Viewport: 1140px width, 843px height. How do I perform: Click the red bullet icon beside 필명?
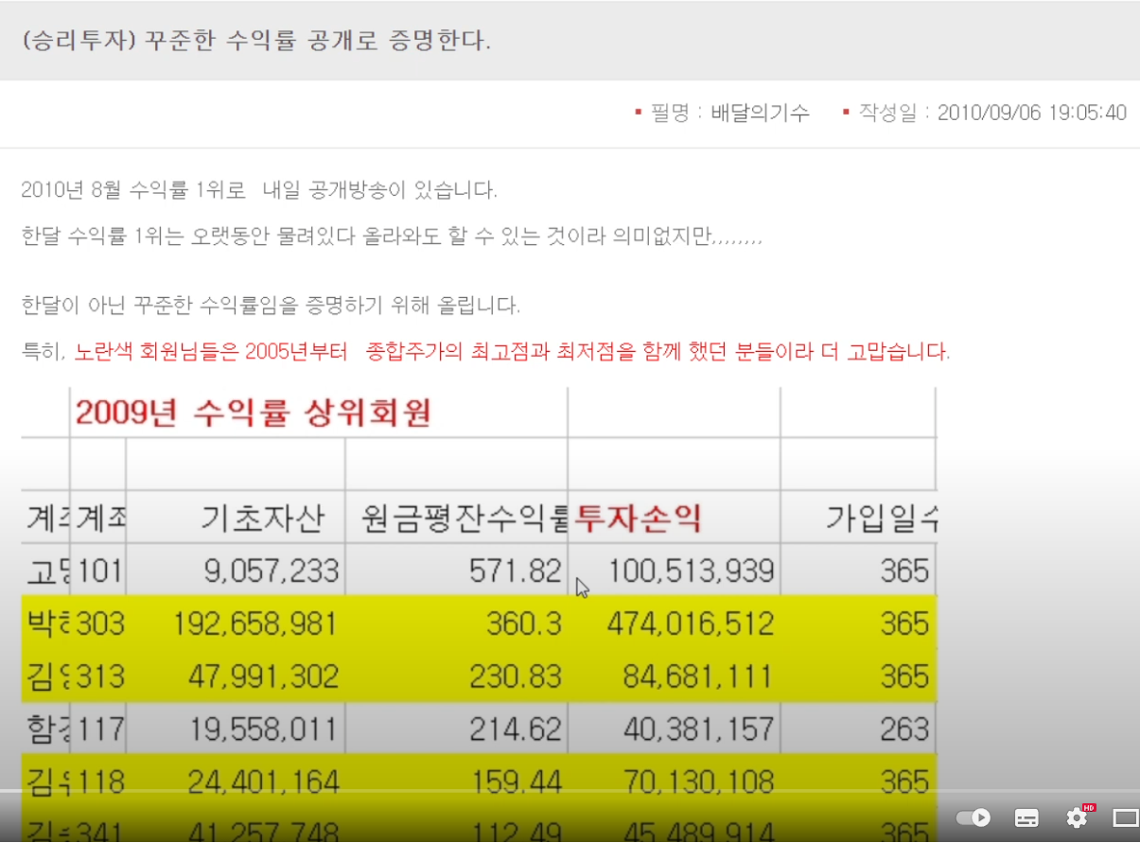click(638, 112)
